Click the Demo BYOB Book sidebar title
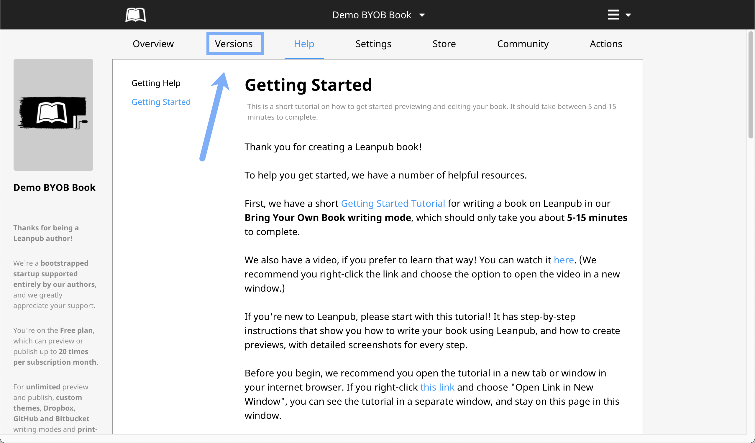Image resolution: width=755 pixels, height=443 pixels. click(x=54, y=187)
